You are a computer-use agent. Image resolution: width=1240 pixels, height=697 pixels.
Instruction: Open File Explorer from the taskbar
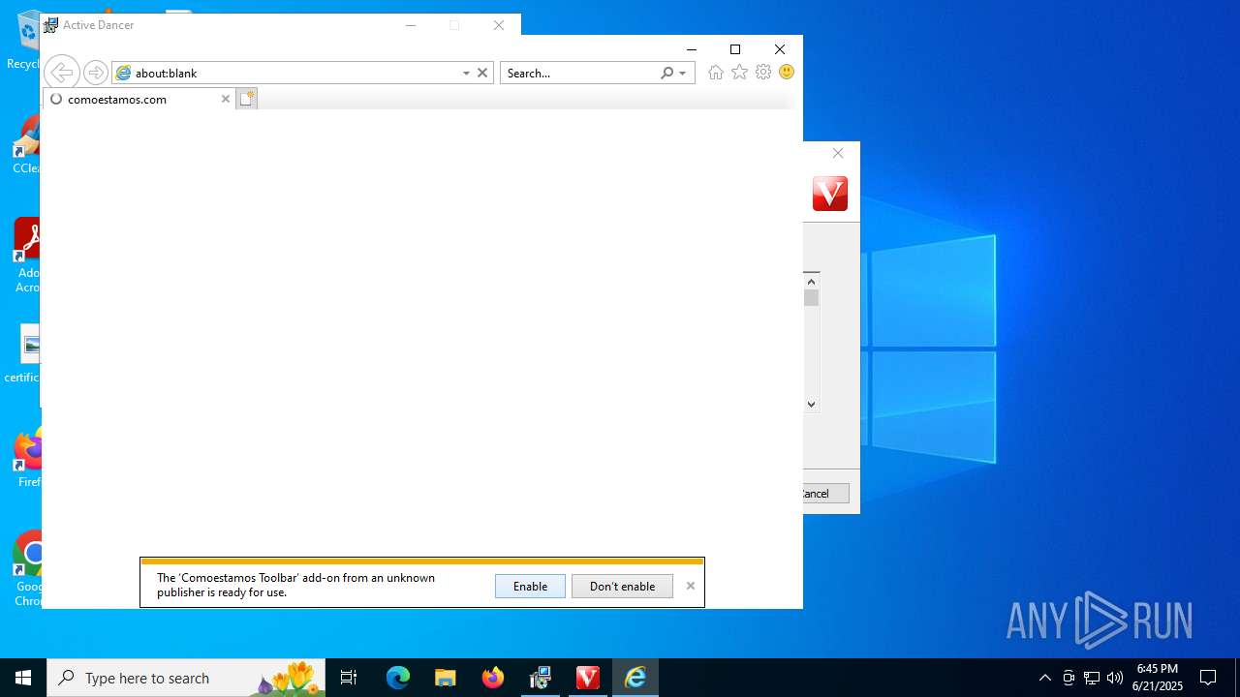pyautogui.click(x=445, y=678)
